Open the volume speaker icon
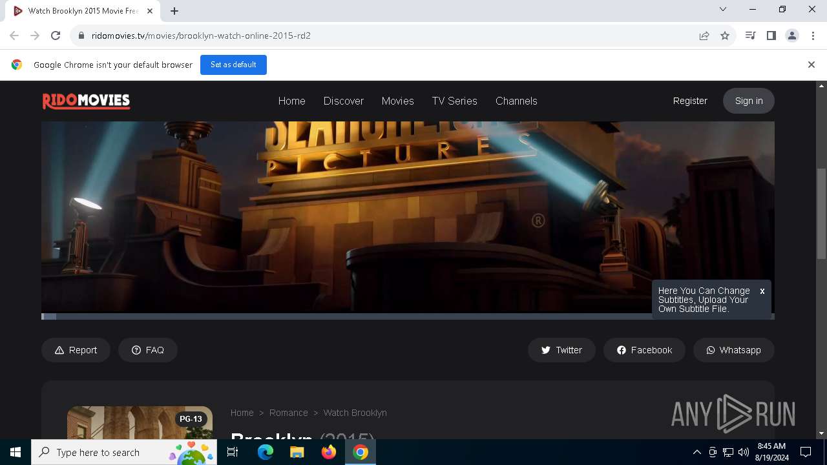This screenshot has height=465, width=827. pos(744,452)
